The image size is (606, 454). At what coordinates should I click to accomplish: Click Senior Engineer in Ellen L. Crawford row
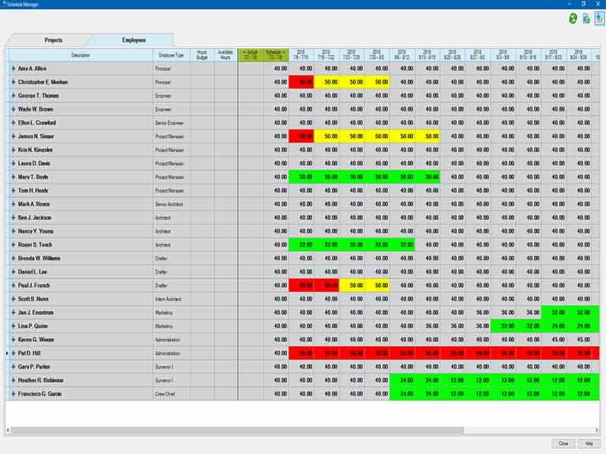click(169, 123)
